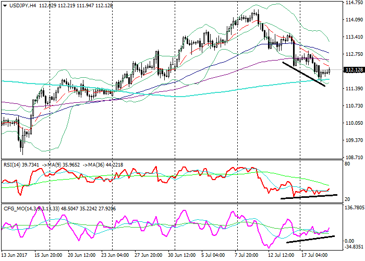The width and height of the screenshot is (365, 261).
Task: Click the 111.390 price axis label
Action: 354,89
